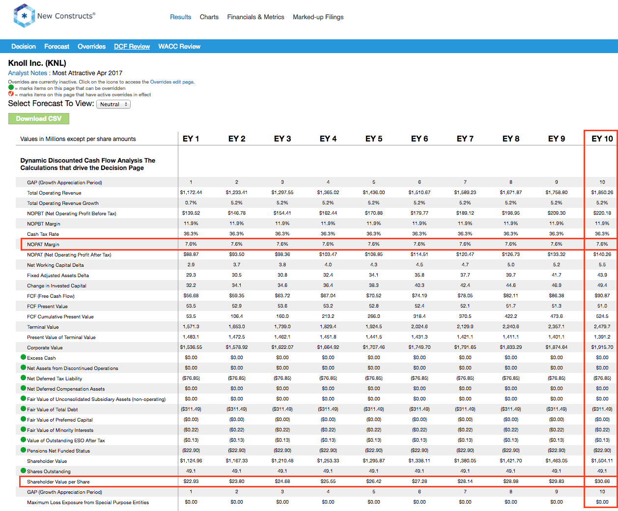This screenshot has width=618, height=511.
Task: Click EY 10 Corporate Value $1,915.70
Action: [602, 347]
